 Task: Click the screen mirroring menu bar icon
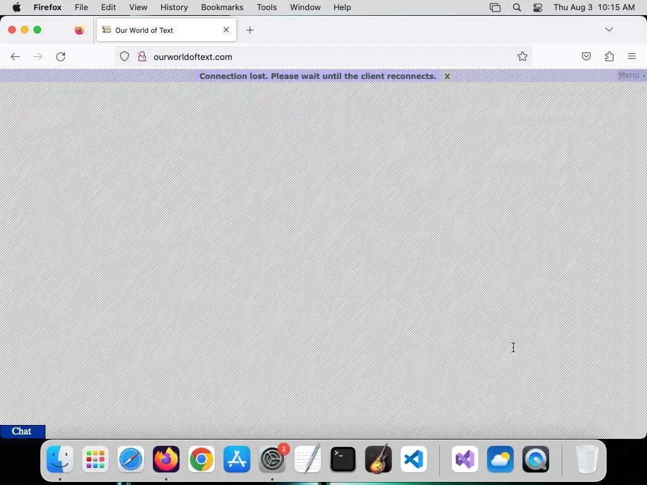pos(495,8)
